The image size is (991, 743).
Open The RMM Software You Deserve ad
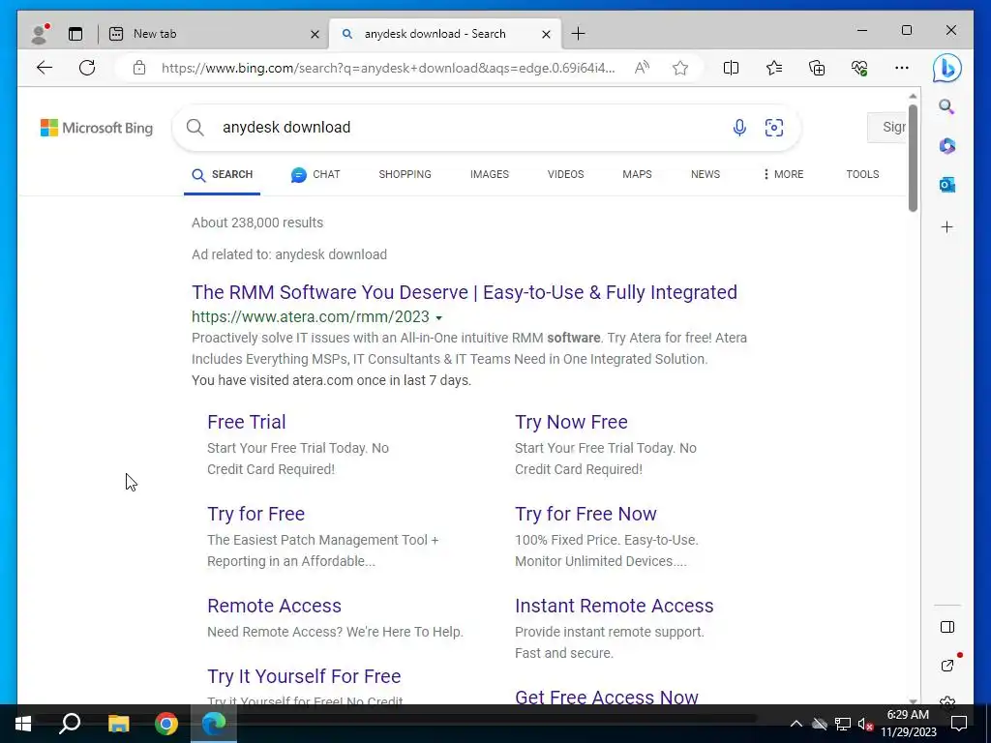465,292
